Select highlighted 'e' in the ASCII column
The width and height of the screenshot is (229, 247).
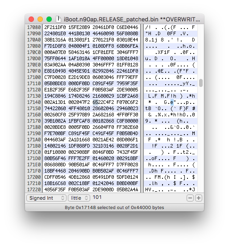tap(172, 102)
